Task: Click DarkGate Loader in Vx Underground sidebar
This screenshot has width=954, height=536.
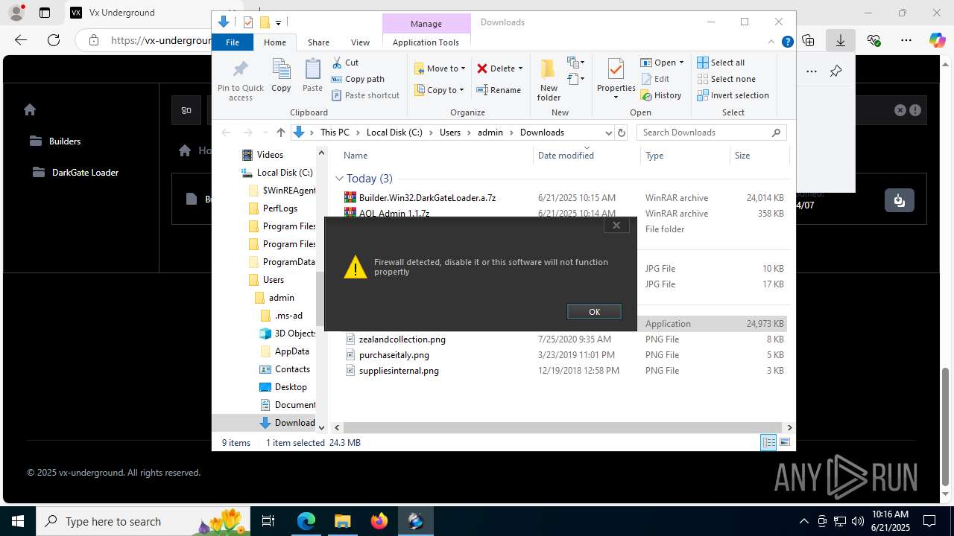Action: tap(85, 173)
